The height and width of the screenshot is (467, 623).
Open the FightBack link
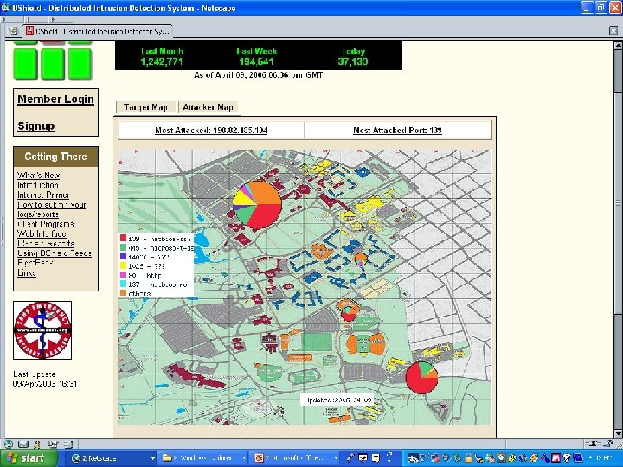[35, 263]
